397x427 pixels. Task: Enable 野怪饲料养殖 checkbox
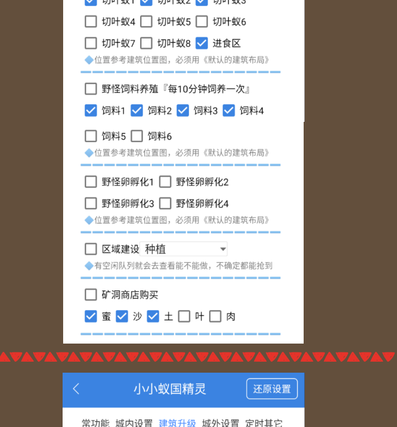(x=91, y=89)
